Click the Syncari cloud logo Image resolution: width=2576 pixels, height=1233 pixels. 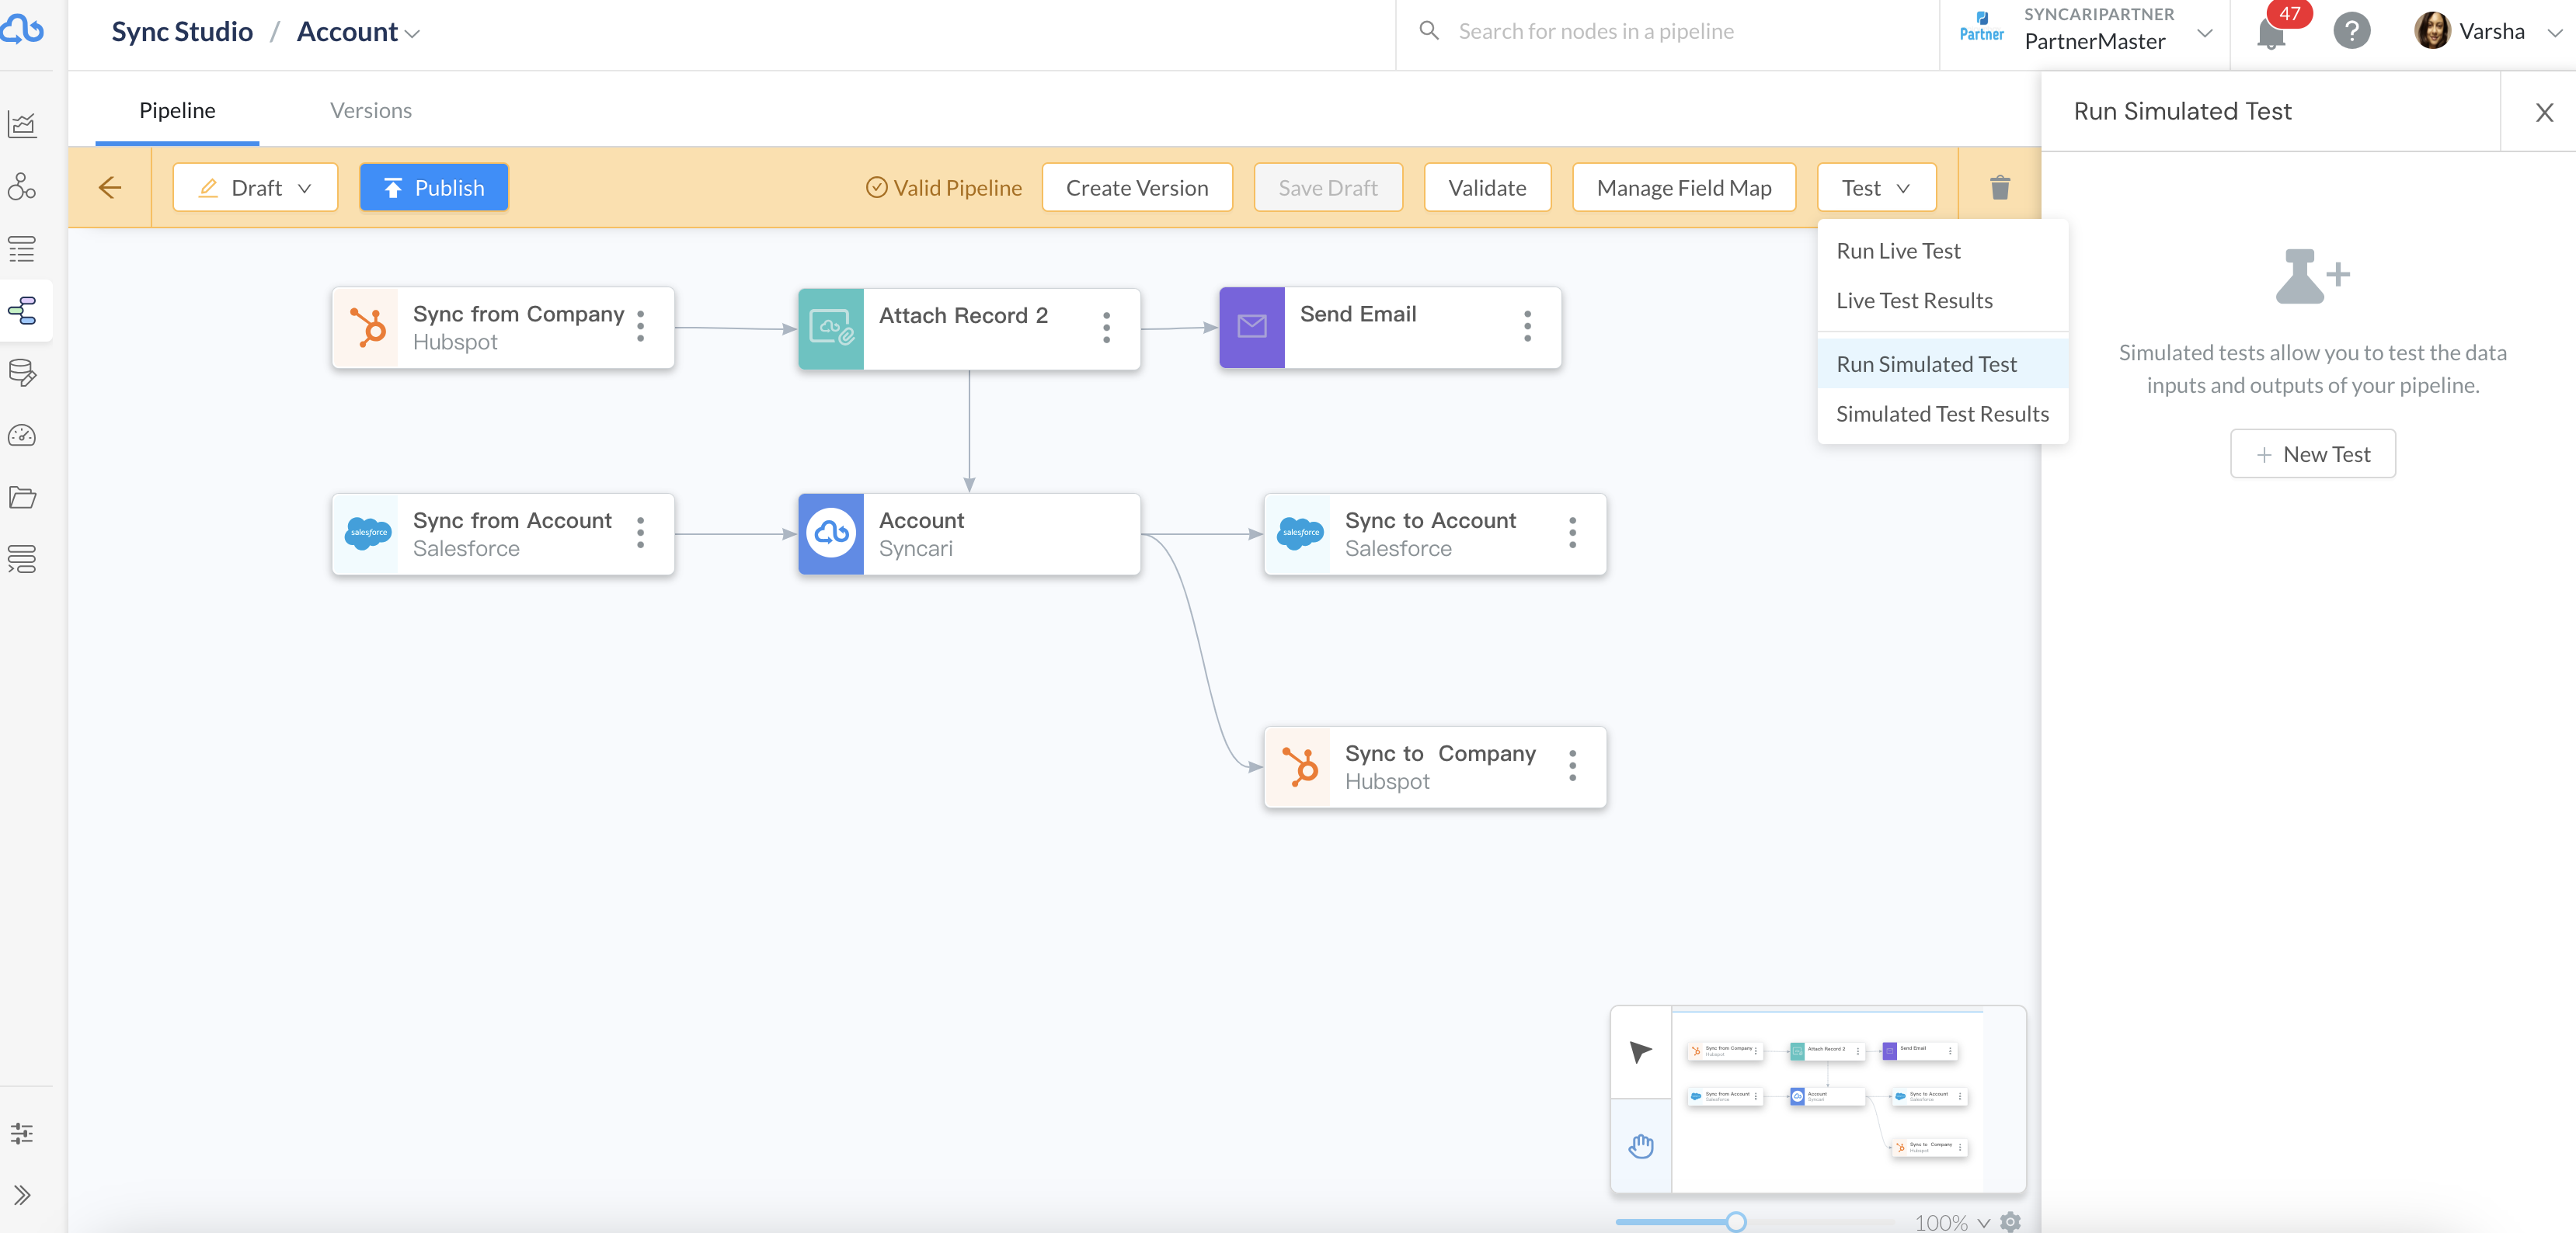click(x=22, y=30)
